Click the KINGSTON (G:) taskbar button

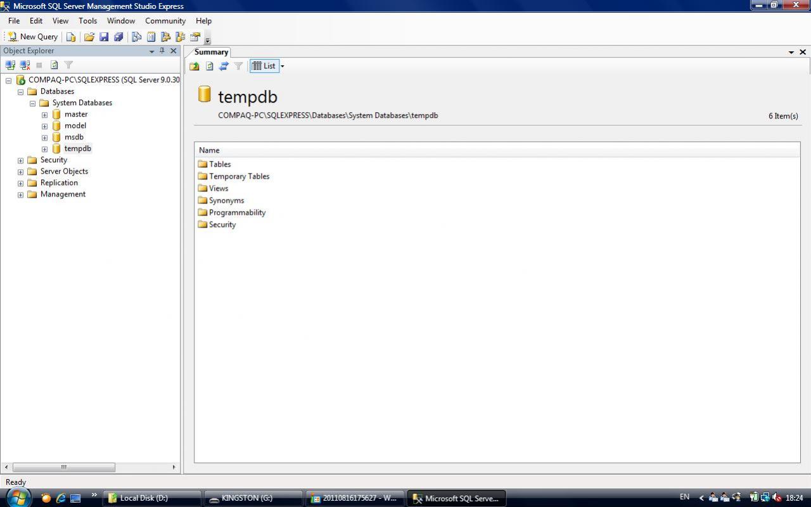pos(253,498)
